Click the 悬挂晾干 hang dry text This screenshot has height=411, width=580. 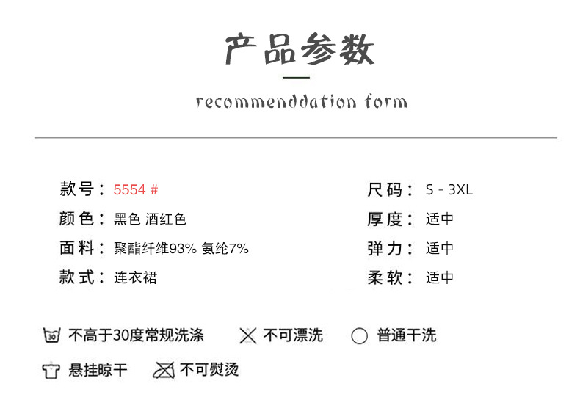pyautogui.click(x=98, y=371)
